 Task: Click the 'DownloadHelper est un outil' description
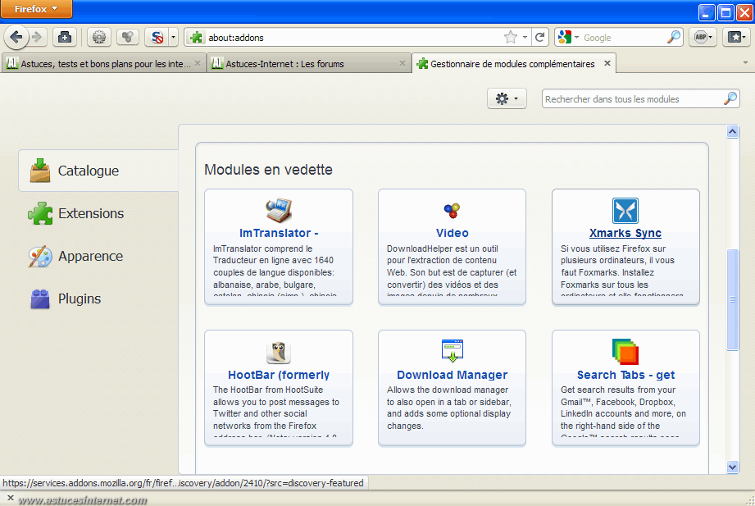click(x=453, y=269)
